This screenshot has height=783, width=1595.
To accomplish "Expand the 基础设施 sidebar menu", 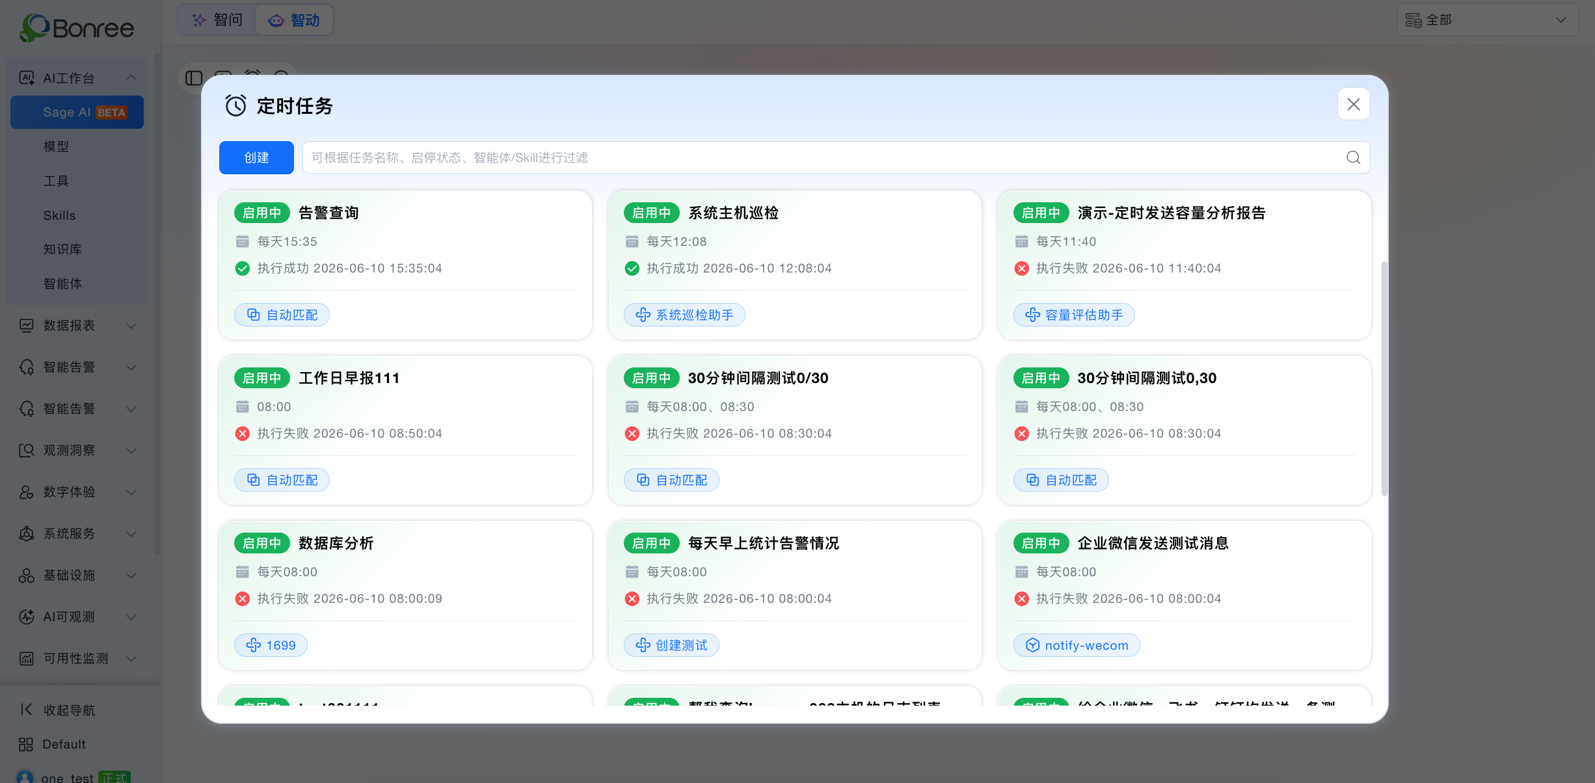I will pyautogui.click(x=78, y=575).
